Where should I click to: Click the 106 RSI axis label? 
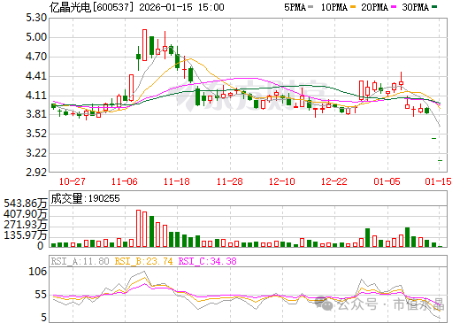click(38, 272)
